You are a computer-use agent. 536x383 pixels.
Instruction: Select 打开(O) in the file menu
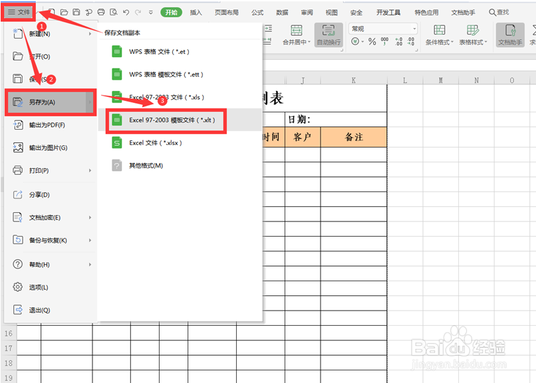51,57
